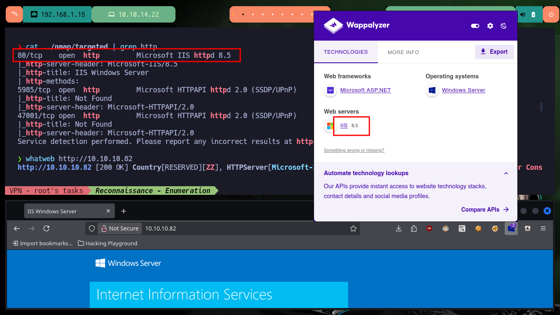The image size is (560, 315).
Task: Select the first workspace dot
Action: [x=233, y=14]
